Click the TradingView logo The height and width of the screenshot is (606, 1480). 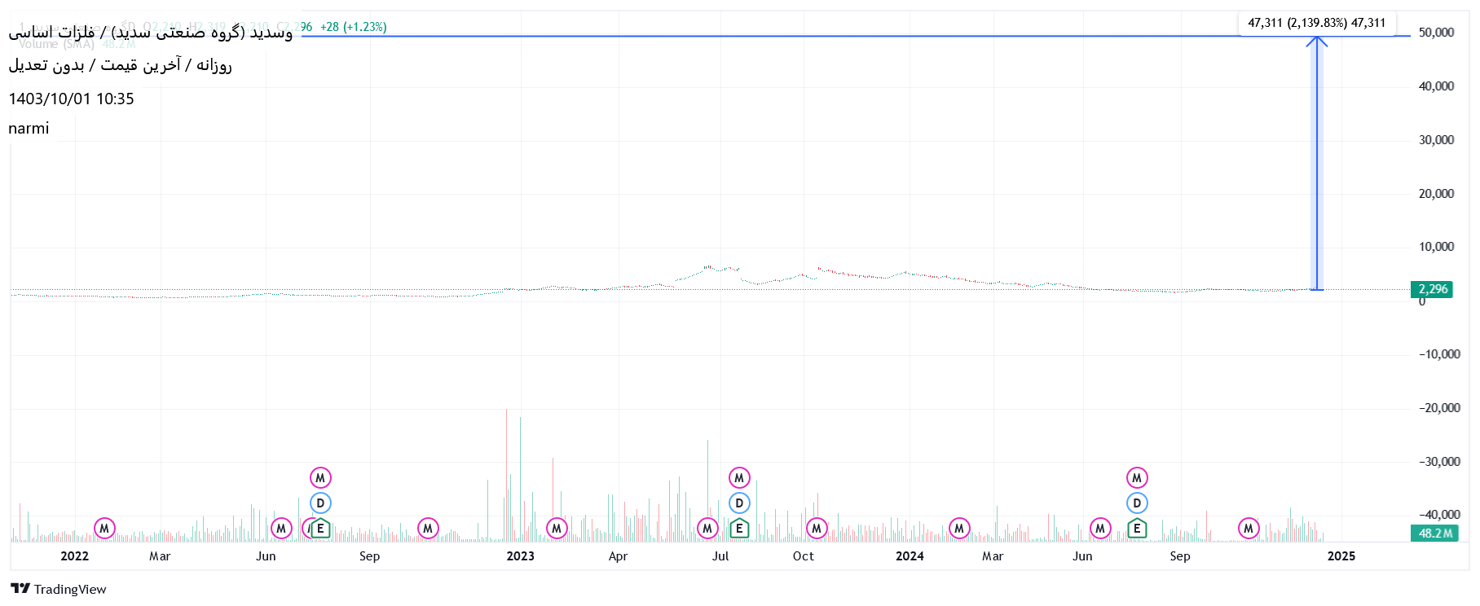(59, 589)
